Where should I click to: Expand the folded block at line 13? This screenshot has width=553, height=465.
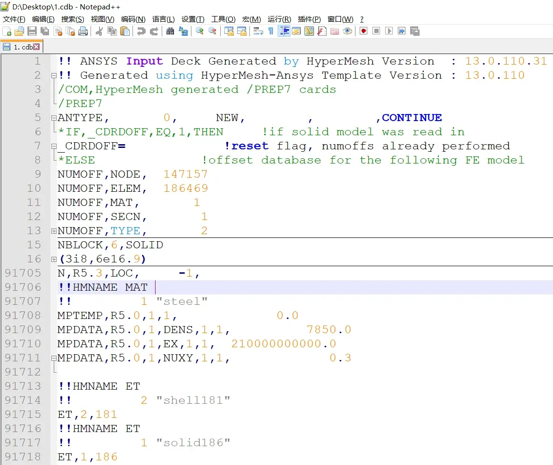[x=54, y=231]
